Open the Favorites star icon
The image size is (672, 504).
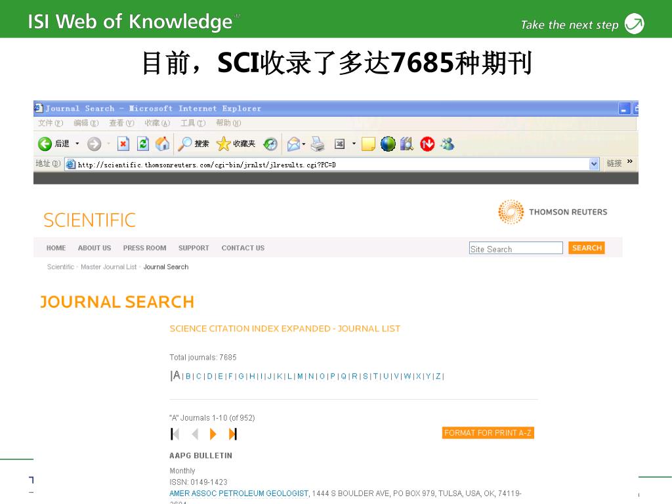(223, 144)
